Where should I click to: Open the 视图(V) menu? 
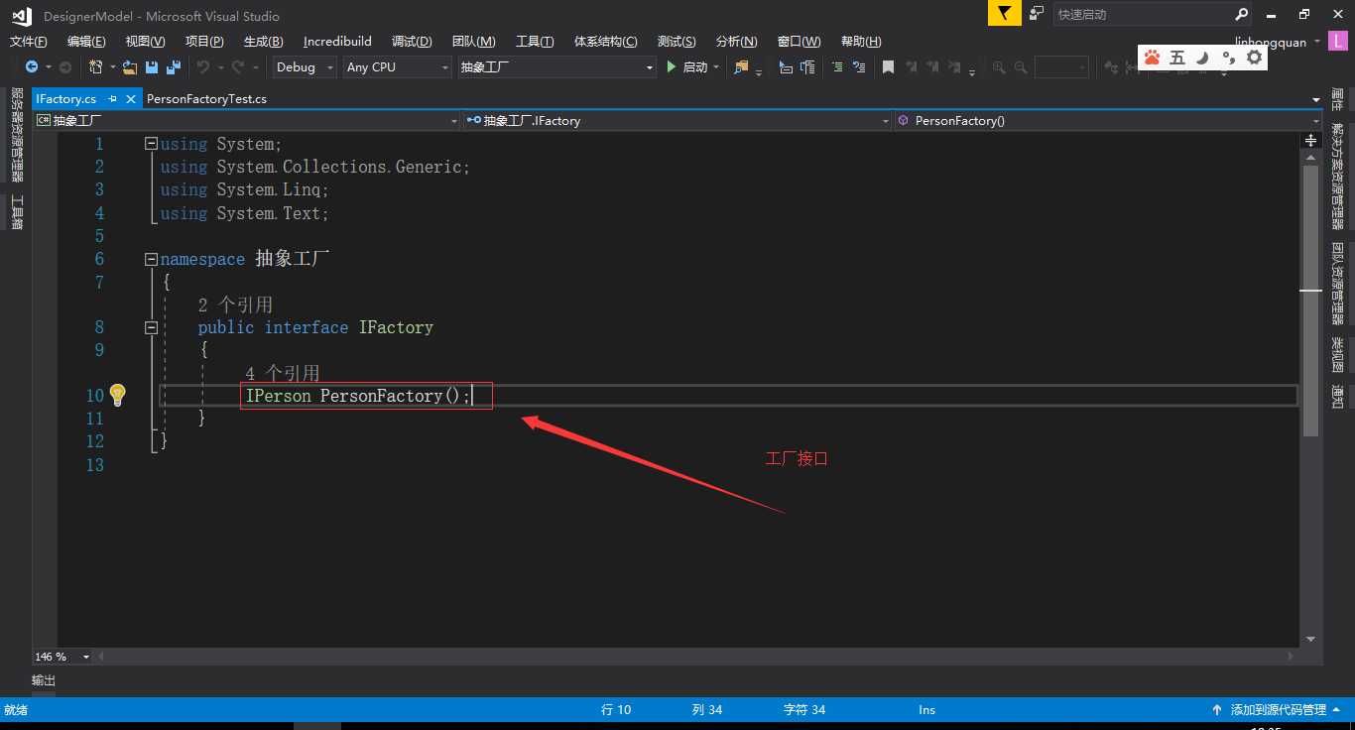pos(145,41)
